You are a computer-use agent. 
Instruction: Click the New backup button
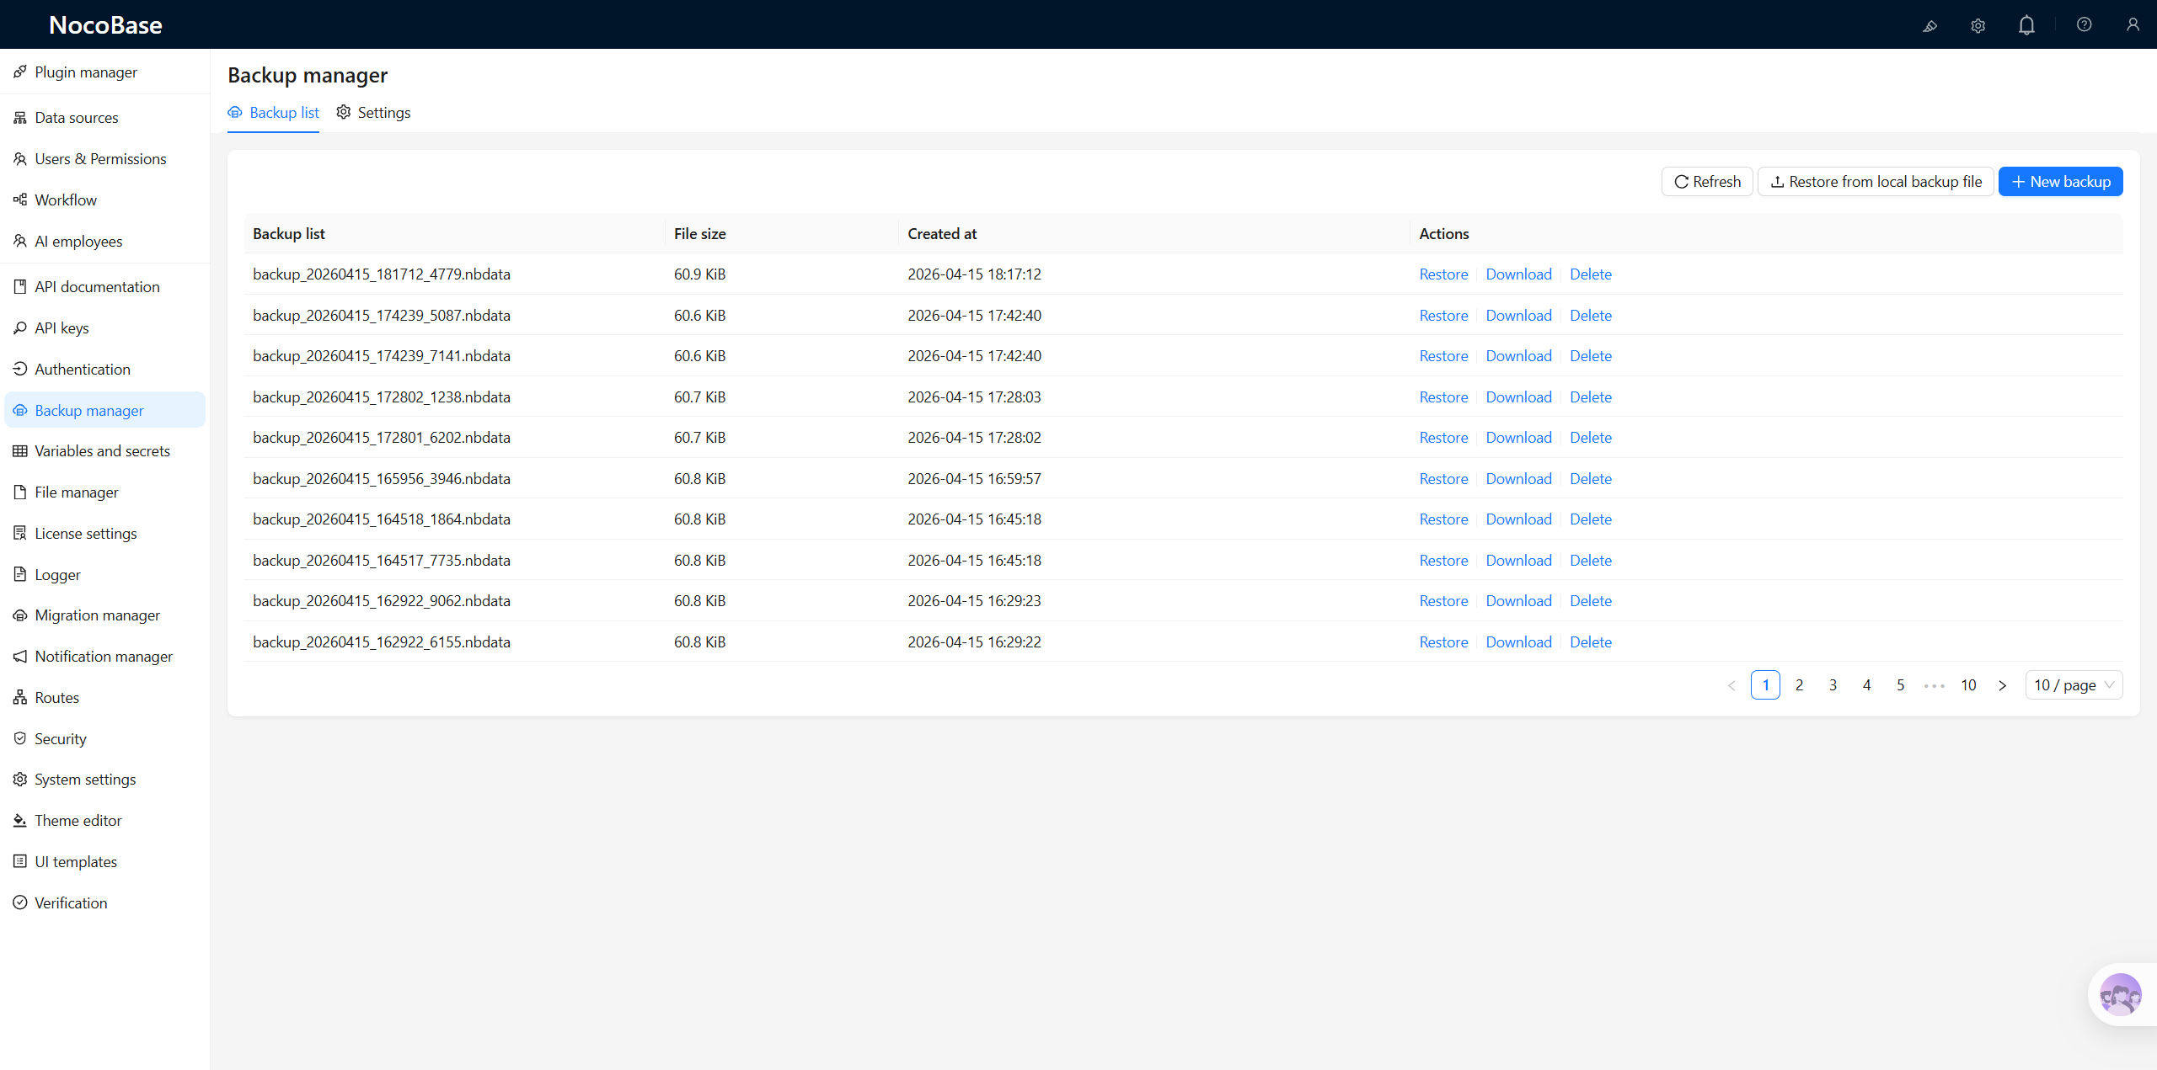[x=2061, y=181]
